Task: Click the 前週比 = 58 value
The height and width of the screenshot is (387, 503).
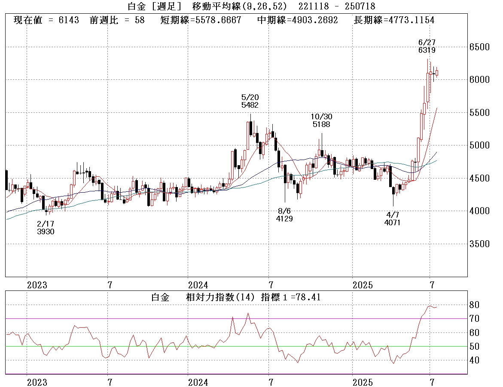Action: [x=117, y=20]
